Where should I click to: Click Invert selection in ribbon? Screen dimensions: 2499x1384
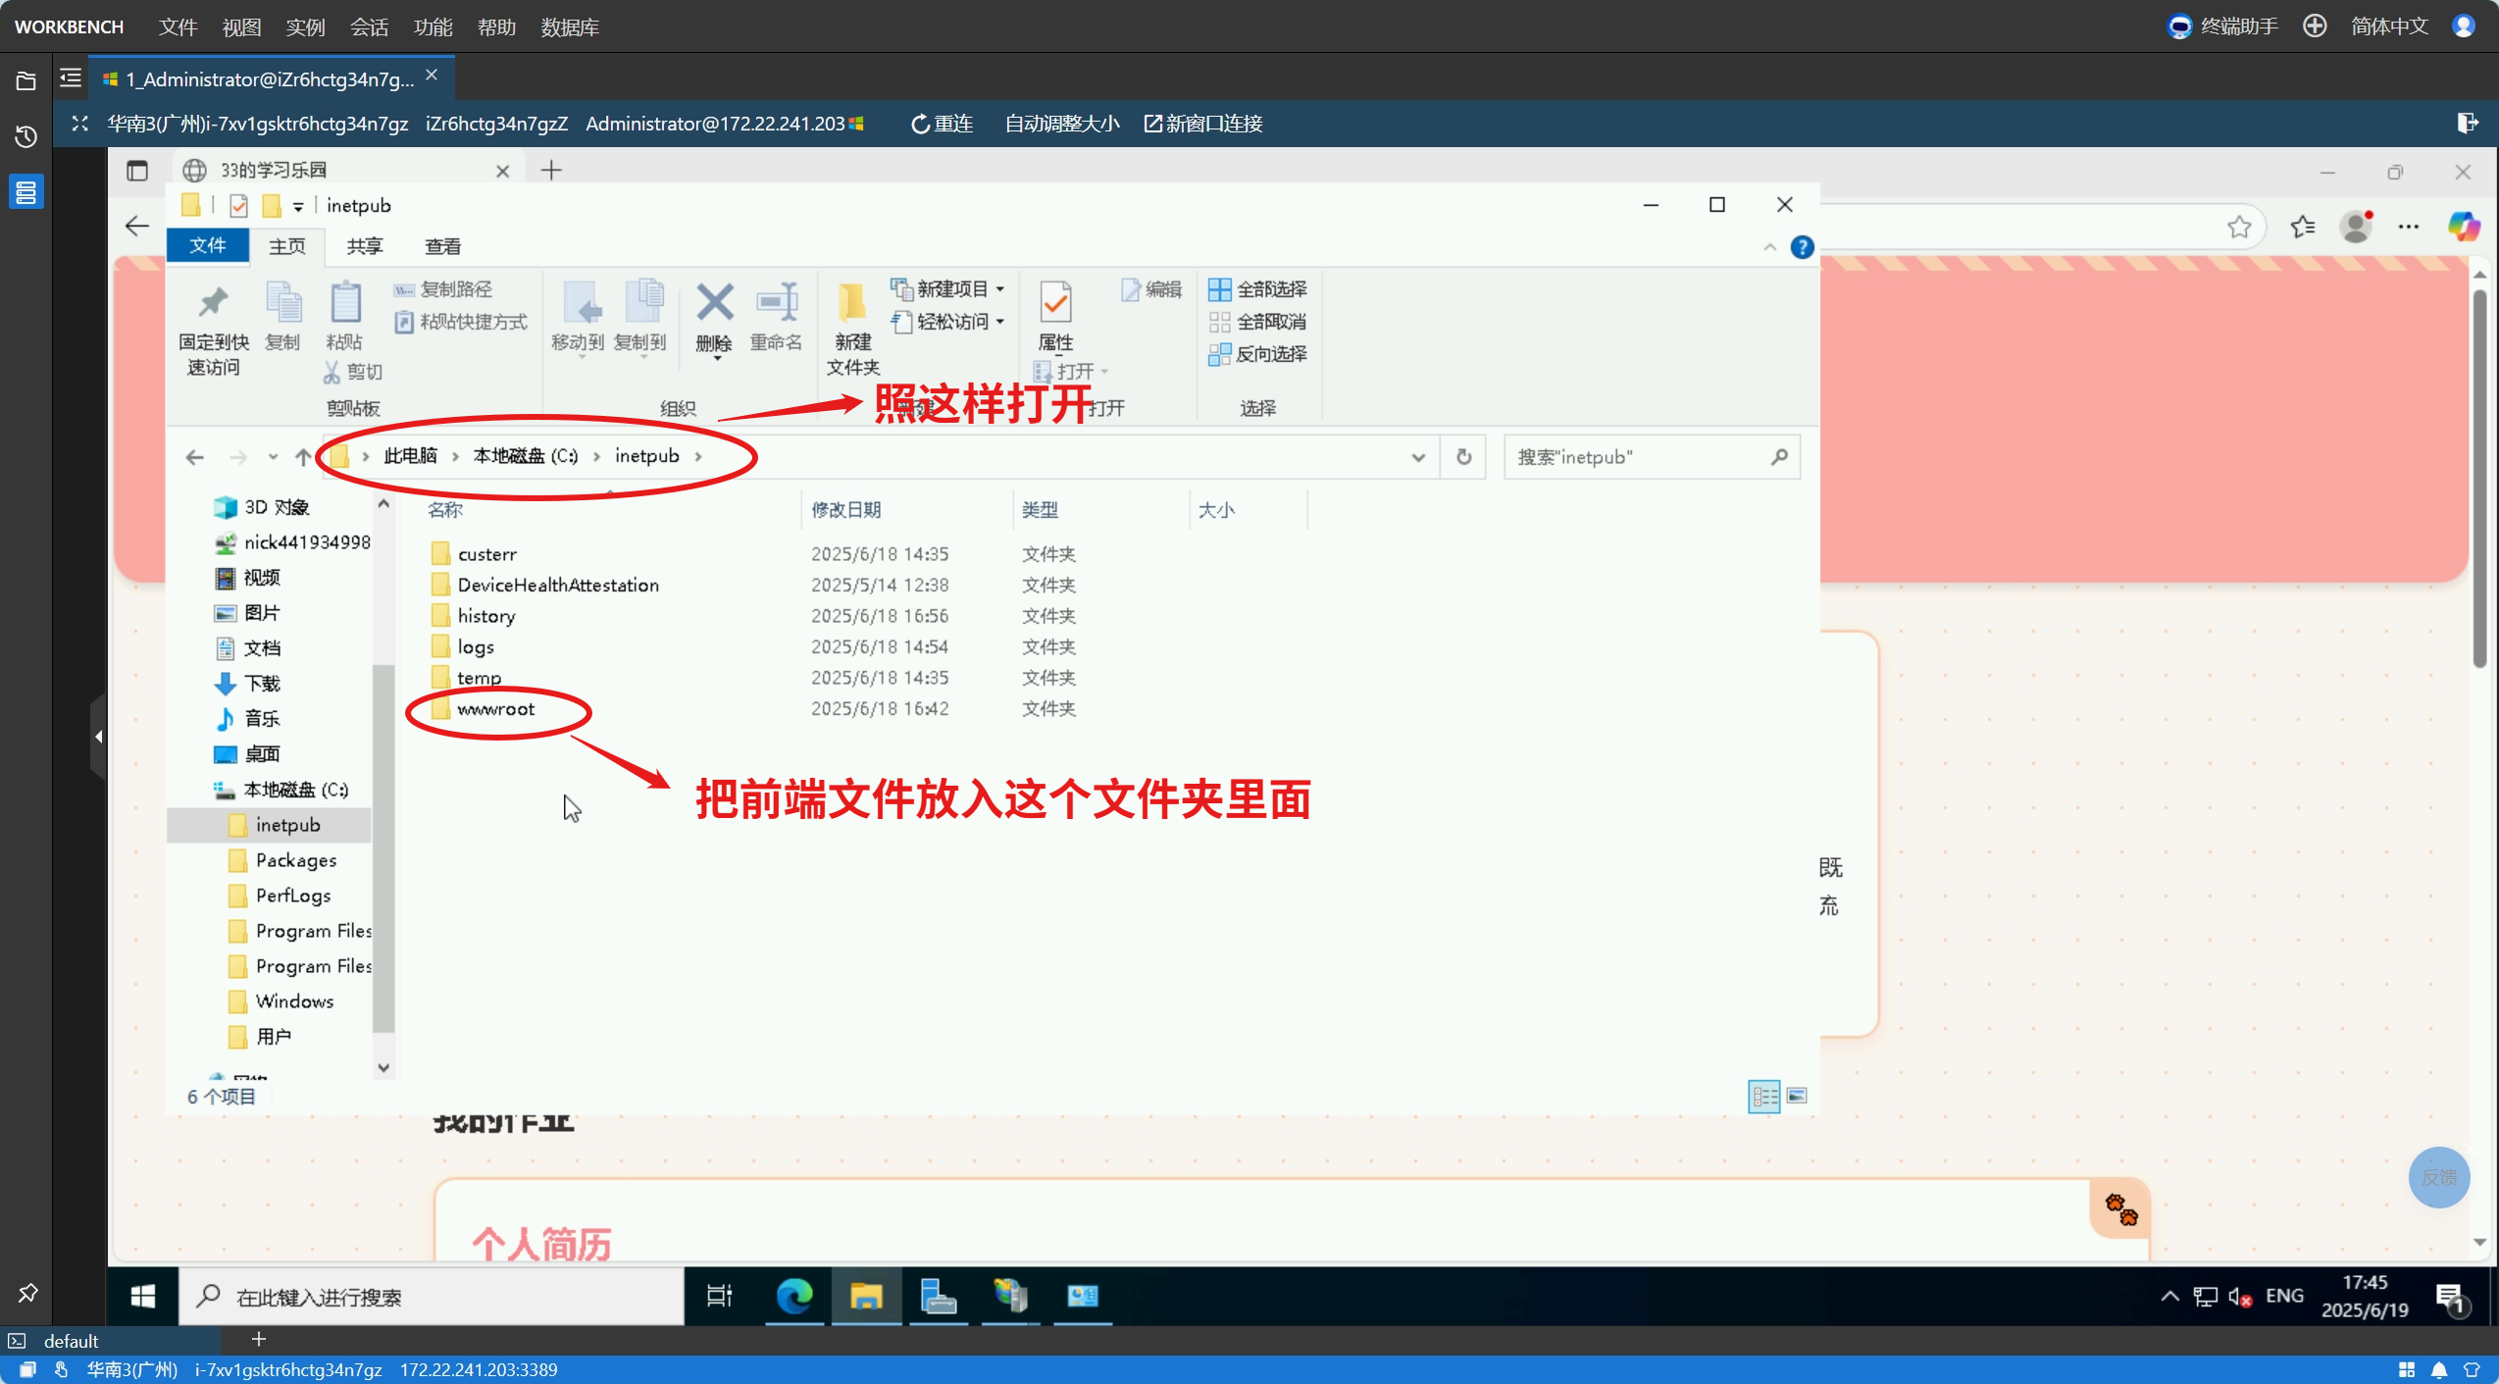coord(1257,354)
